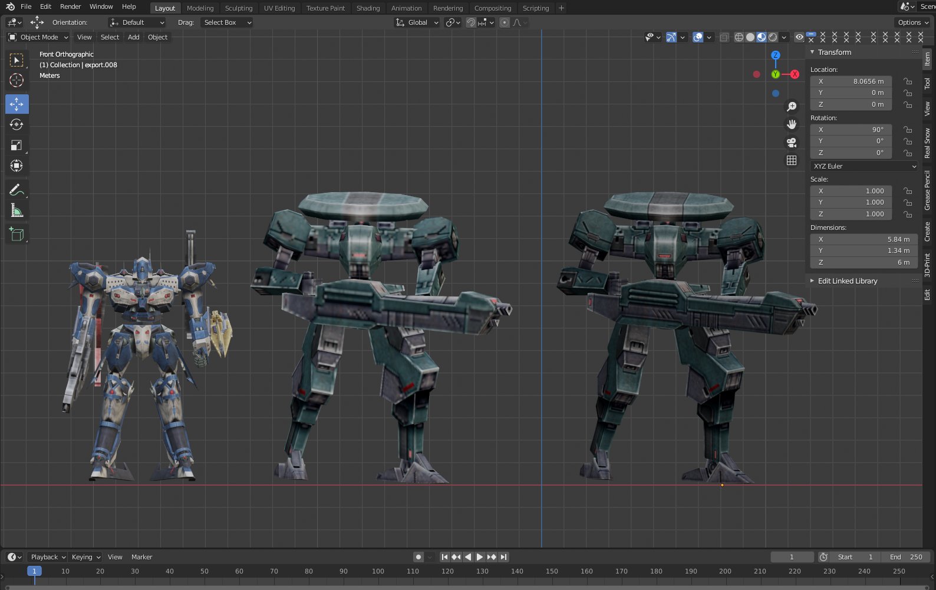Viewport: 936px width, 590px height.
Task: Play animation forward
Action: click(x=480, y=557)
